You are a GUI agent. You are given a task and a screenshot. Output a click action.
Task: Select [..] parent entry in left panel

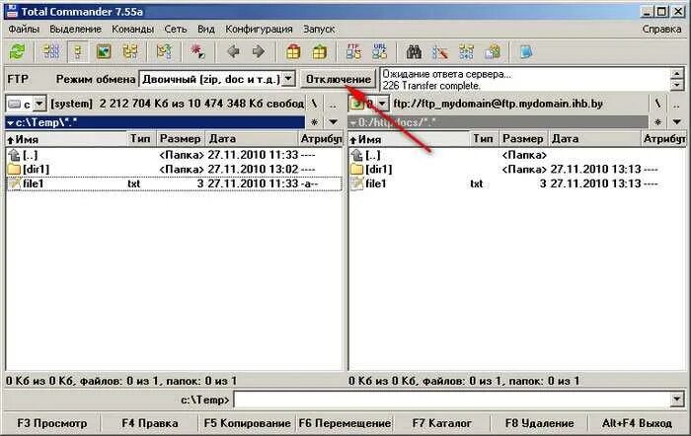click(x=174, y=155)
